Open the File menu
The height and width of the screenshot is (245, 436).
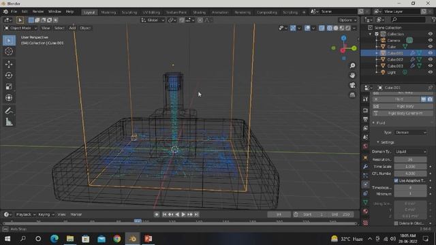click(x=14, y=12)
